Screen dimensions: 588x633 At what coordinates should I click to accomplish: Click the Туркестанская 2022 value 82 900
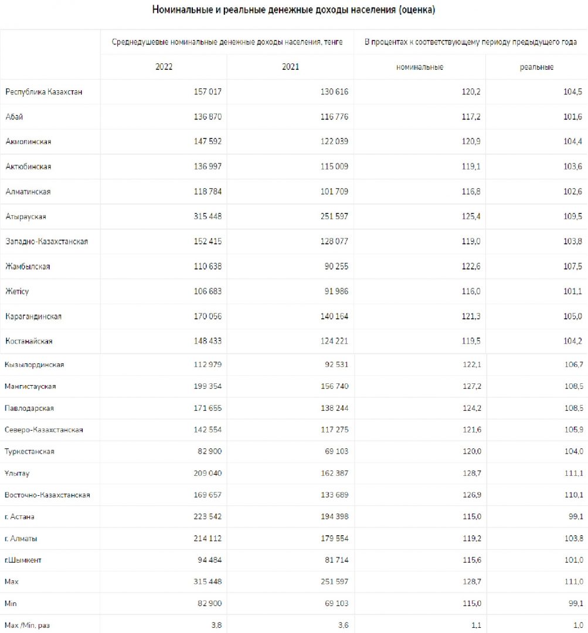pyautogui.click(x=210, y=451)
